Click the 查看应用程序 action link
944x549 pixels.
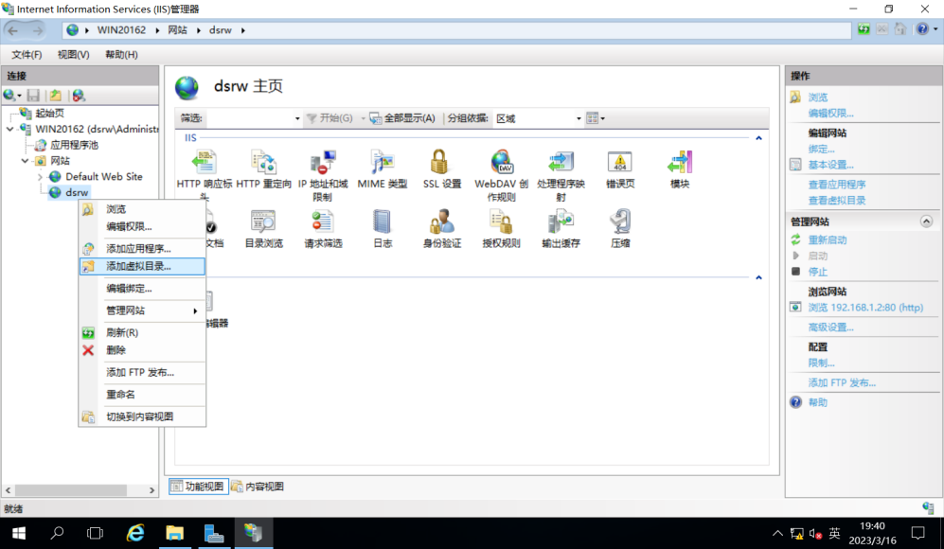(837, 185)
